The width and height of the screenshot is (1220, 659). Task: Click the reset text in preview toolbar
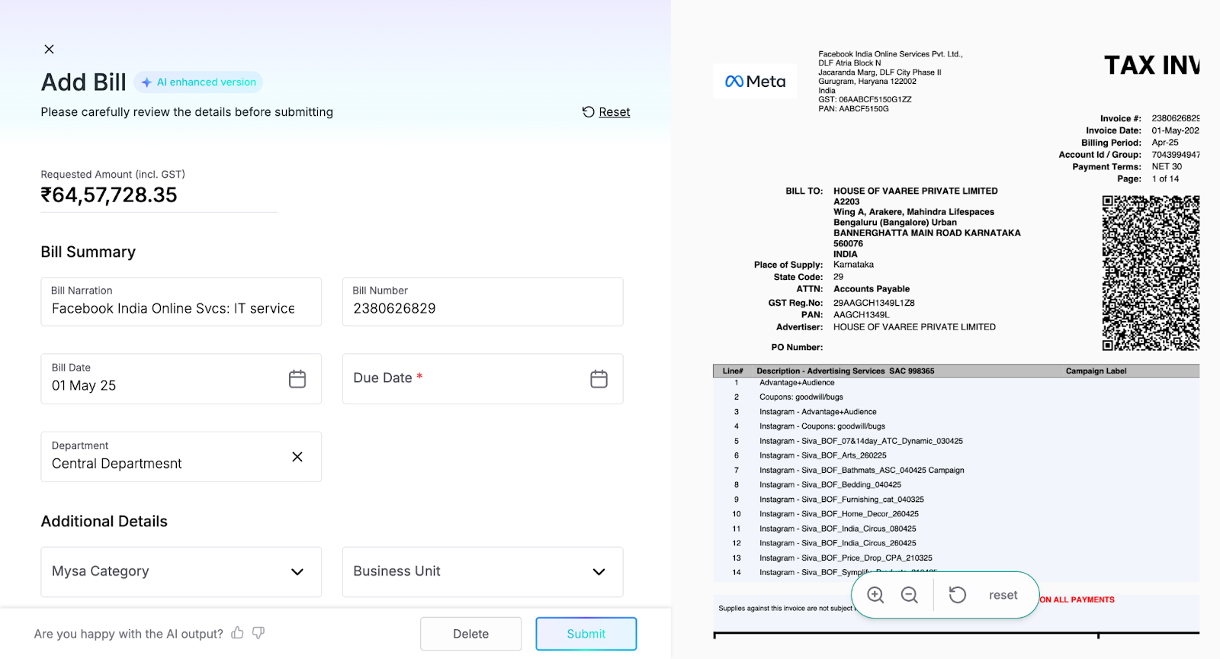click(x=1003, y=595)
